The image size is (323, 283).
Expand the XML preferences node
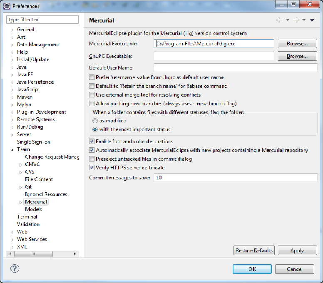point(12,247)
